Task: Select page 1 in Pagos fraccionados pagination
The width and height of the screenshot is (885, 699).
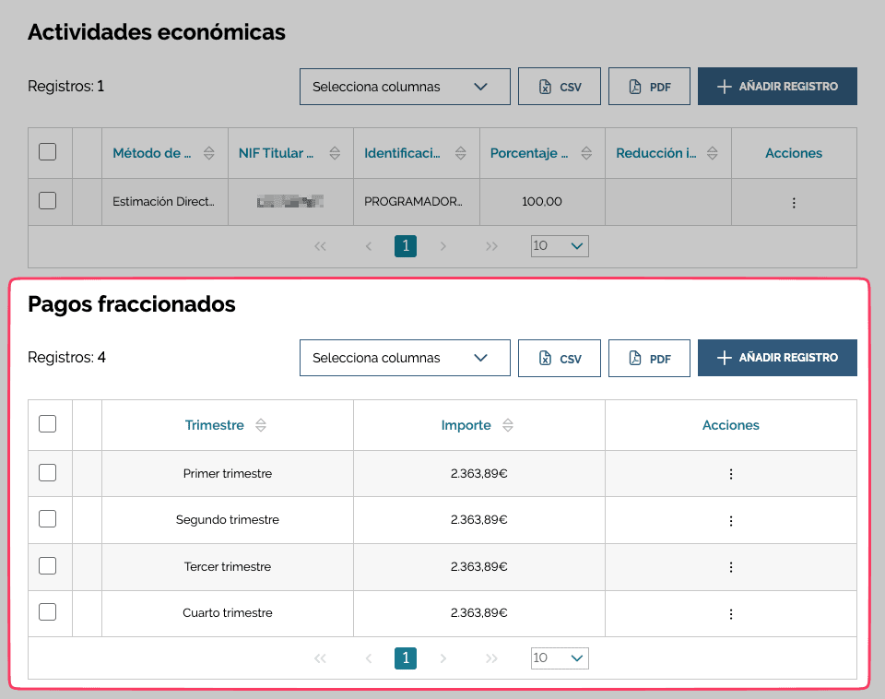Action: click(x=405, y=658)
